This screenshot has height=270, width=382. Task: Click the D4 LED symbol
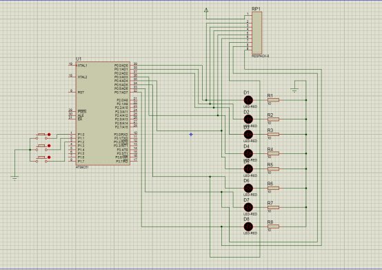pos(248,153)
